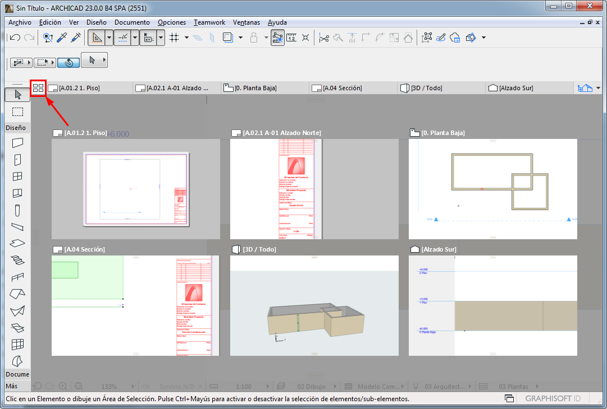
Task: Open the 02 Dibujo layer dropdown
Action: point(313,386)
